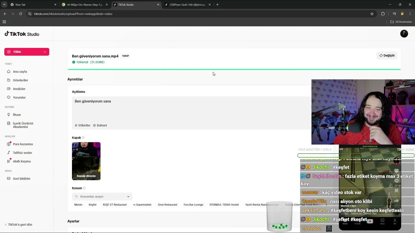Open the Chrome profile icon
Image resolution: width=415 pixels, height=233 pixels.
(x=402, y=14)
